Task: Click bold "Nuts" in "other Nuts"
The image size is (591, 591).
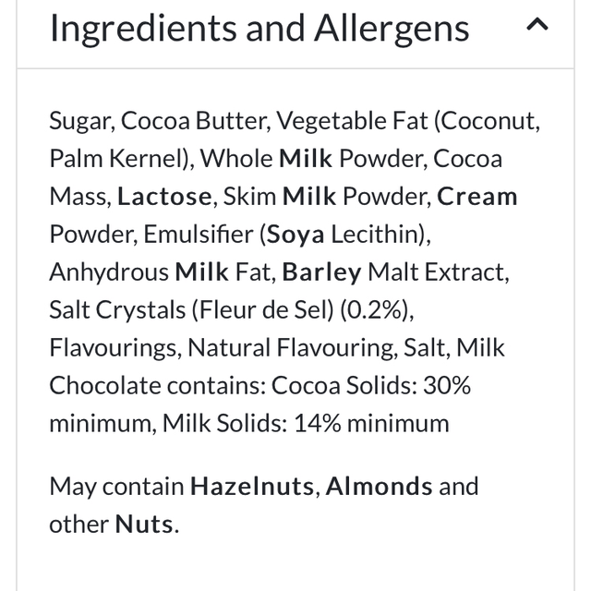Action: (x=144, y=524)
